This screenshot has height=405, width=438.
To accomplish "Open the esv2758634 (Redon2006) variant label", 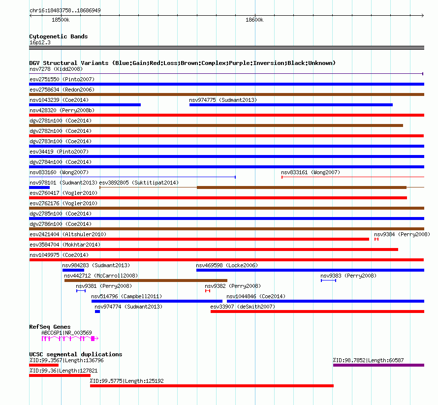I will 62,90.
